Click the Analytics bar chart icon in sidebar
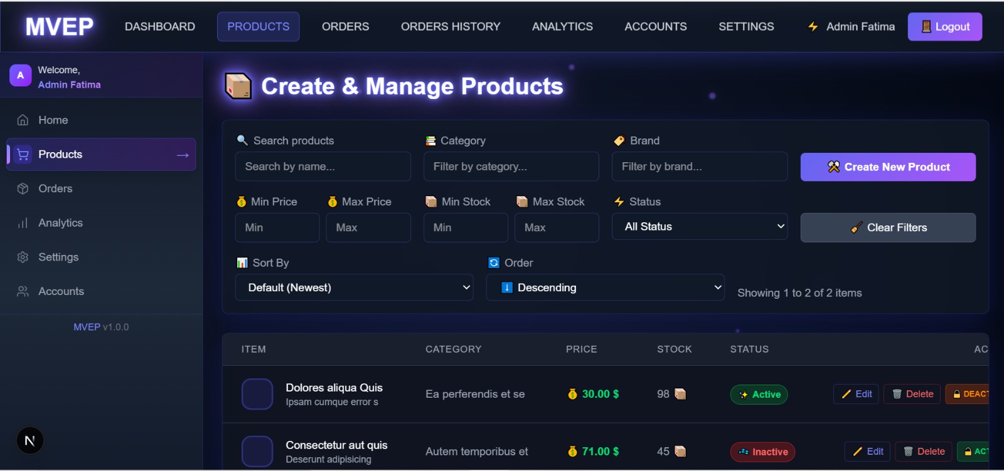1004x471 pixels. (23, 223)
